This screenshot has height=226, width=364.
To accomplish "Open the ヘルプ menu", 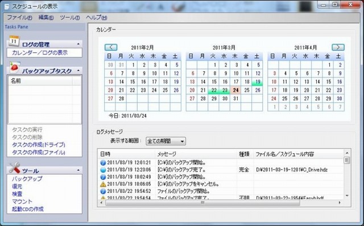I will [x=96, y=18].
